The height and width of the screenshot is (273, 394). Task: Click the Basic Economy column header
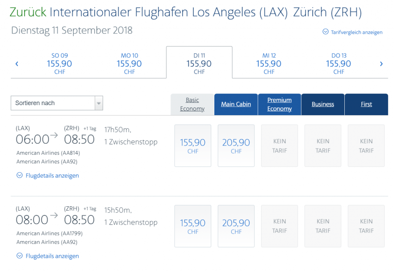192,104
